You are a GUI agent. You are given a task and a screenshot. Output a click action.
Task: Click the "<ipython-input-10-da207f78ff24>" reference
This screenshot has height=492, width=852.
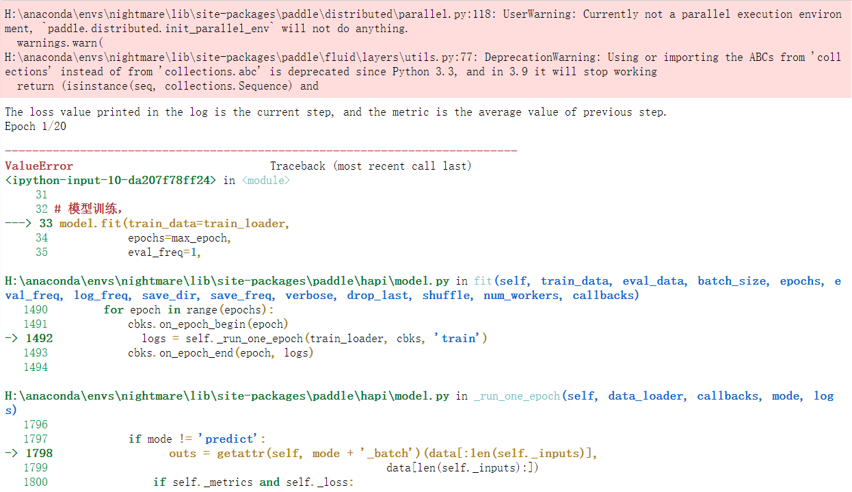pyautogui.click(x=111, y=181)
